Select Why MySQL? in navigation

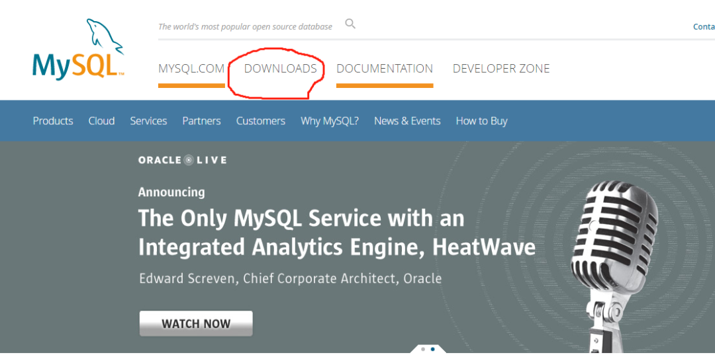[330, 121]
